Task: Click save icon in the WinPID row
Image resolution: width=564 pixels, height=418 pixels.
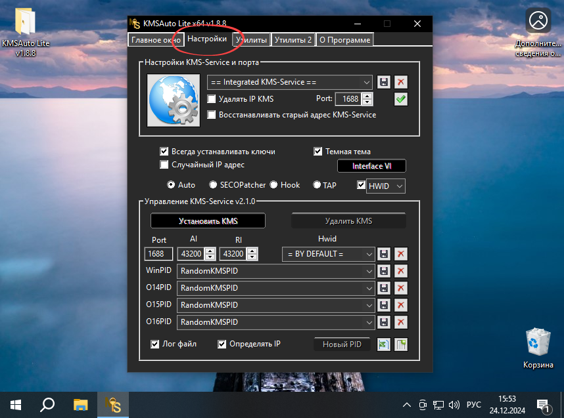Action: pyautogui.click(x=384, y=271)
